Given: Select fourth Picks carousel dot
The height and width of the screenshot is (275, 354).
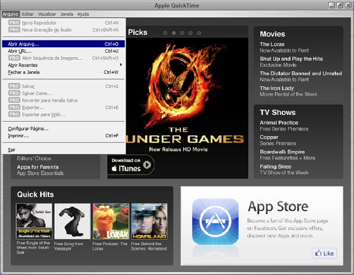Looking at the screenshot, I should tap(190, 33).
